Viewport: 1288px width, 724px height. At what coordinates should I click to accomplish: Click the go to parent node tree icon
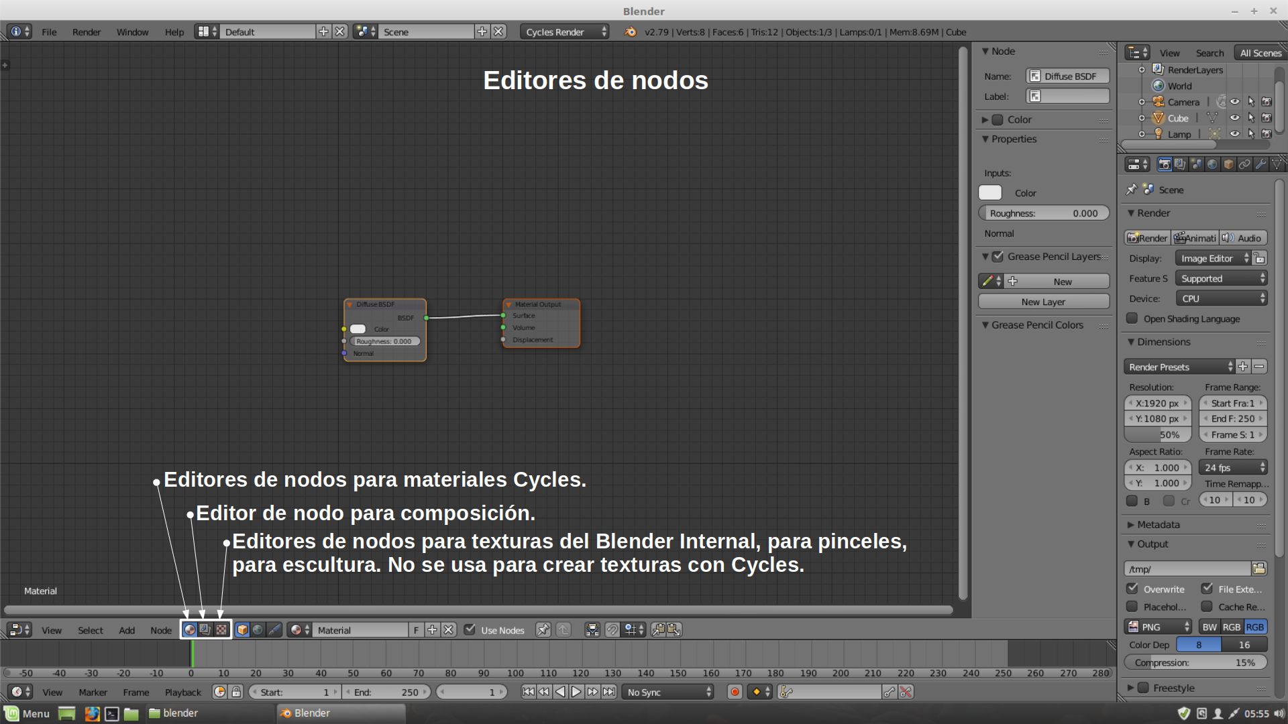563,629
